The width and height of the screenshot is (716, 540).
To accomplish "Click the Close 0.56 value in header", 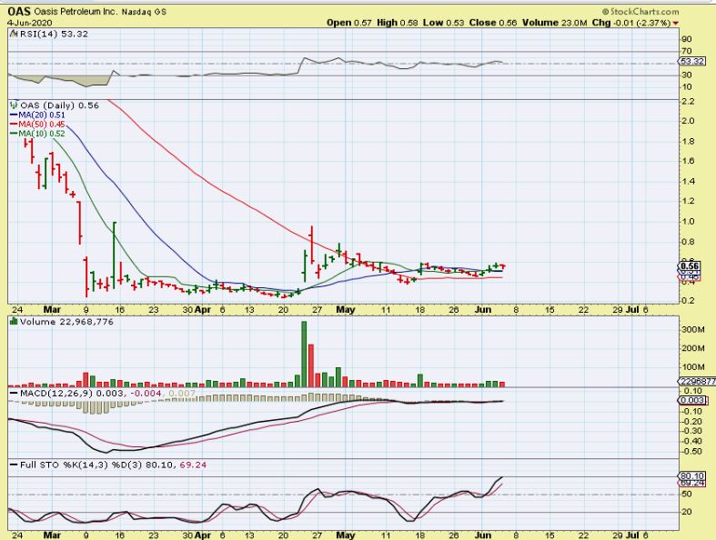I will coord(493,23).
